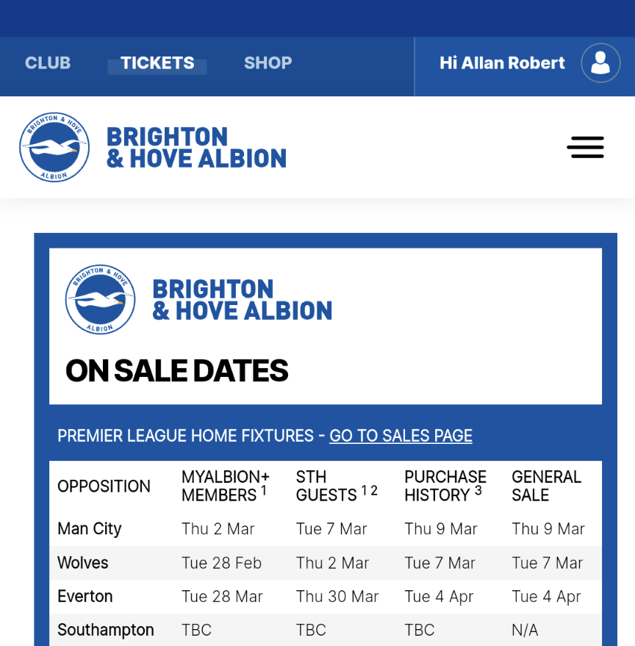Screen dimensions: 635x646
Task: Click the Man City fixture row
Action: (x=325, y=529)
